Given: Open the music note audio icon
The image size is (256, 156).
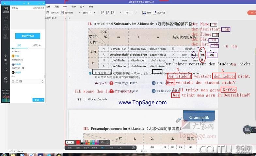Looking at the screenshot, I should click(6, 65).
